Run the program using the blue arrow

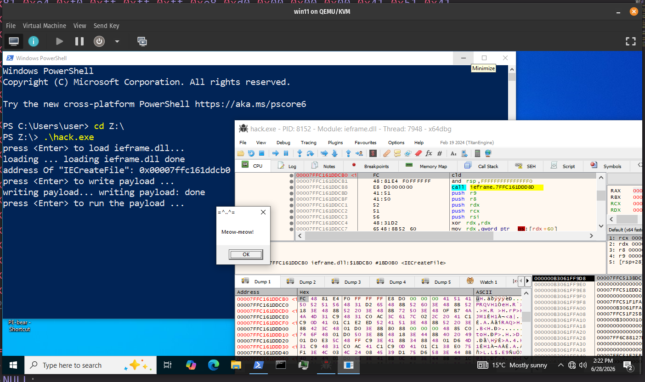coord(276,153)
